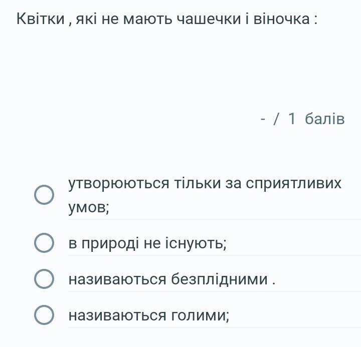The height and width of the screenshot is (347, 361).
Task: Click the word 'сприятливих' in first answer
Action: tap(293, 183)
